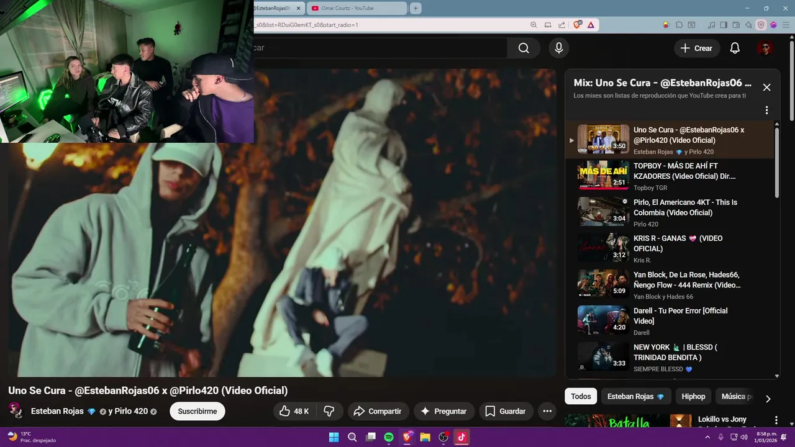Screen dimensions: 795x447
Task: Expand the system tray hidden icons chevron
Action: tap(707, 437)
